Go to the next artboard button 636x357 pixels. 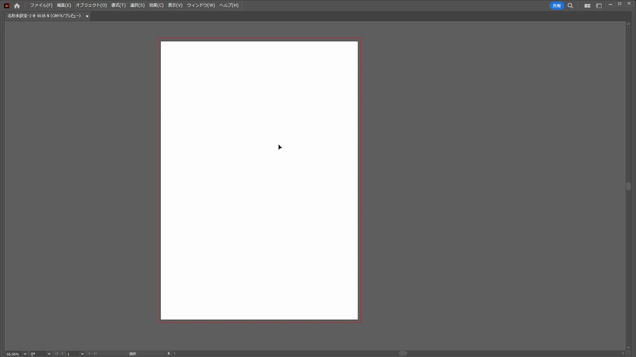coord(89,353)
